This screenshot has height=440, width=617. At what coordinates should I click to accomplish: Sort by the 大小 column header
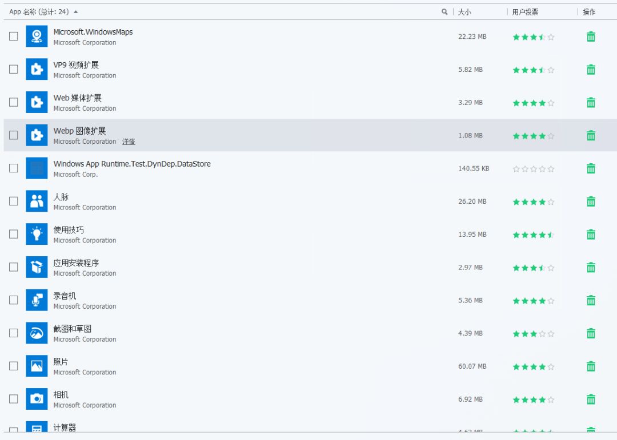(x=464, y=12)
